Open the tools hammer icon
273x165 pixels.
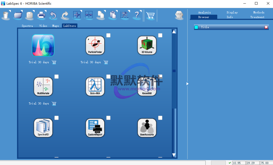(125, 15)
